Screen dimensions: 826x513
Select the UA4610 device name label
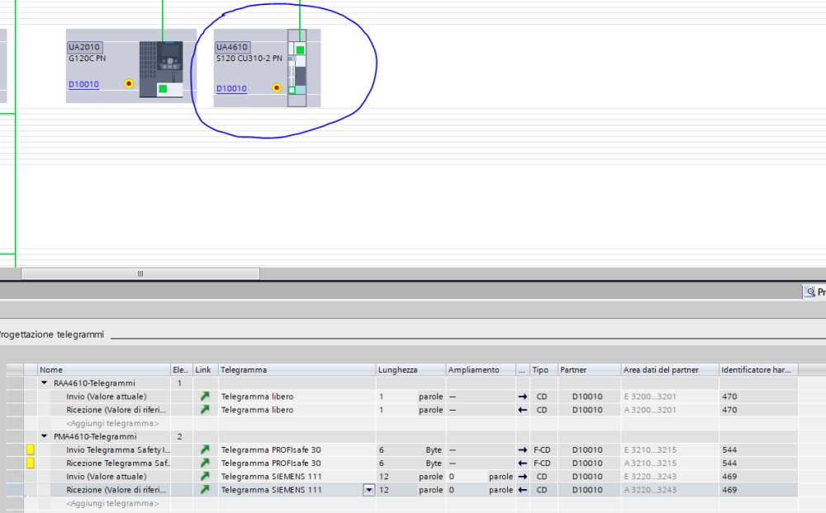click(x=232, y=47)
